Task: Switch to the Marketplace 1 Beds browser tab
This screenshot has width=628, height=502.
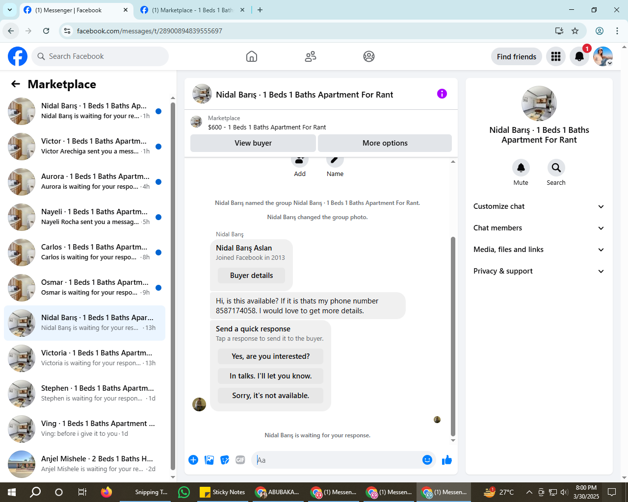Action: tap(192, 10)
